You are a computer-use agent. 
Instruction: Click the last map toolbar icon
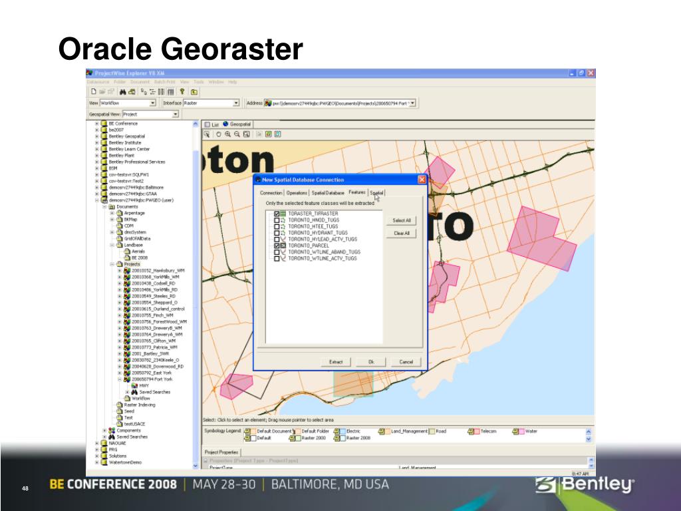tap(278, 134)
